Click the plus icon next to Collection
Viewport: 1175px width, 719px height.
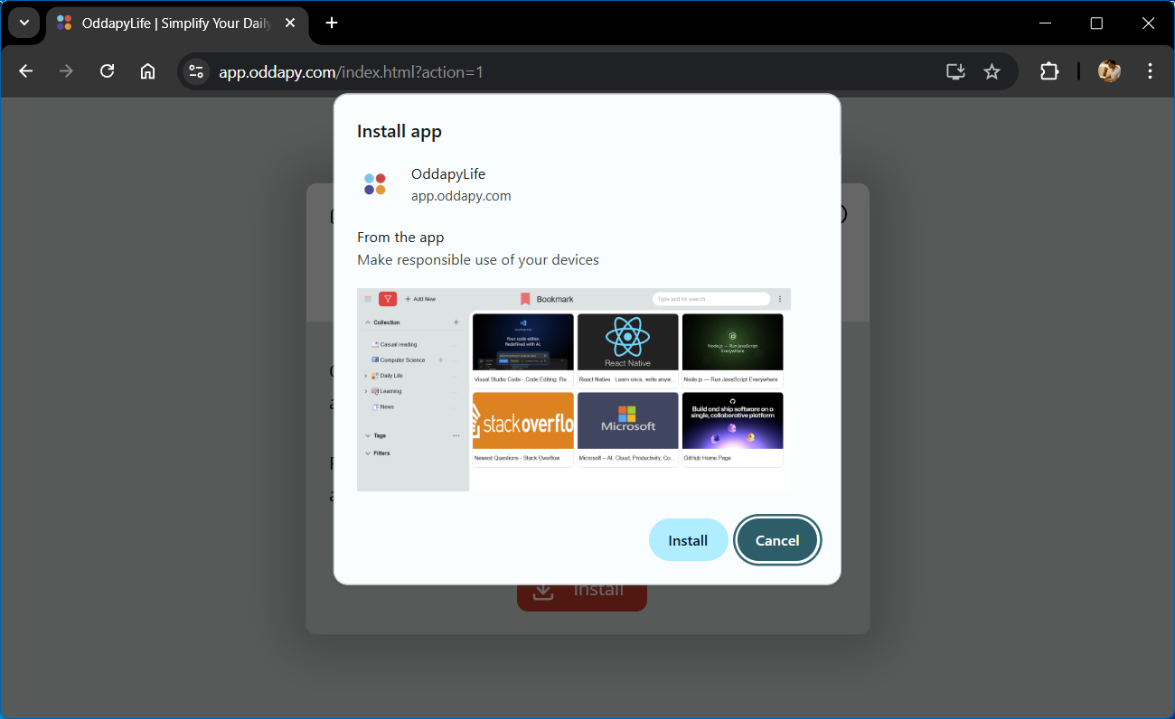pyautogui.click(x=456, y=322)
